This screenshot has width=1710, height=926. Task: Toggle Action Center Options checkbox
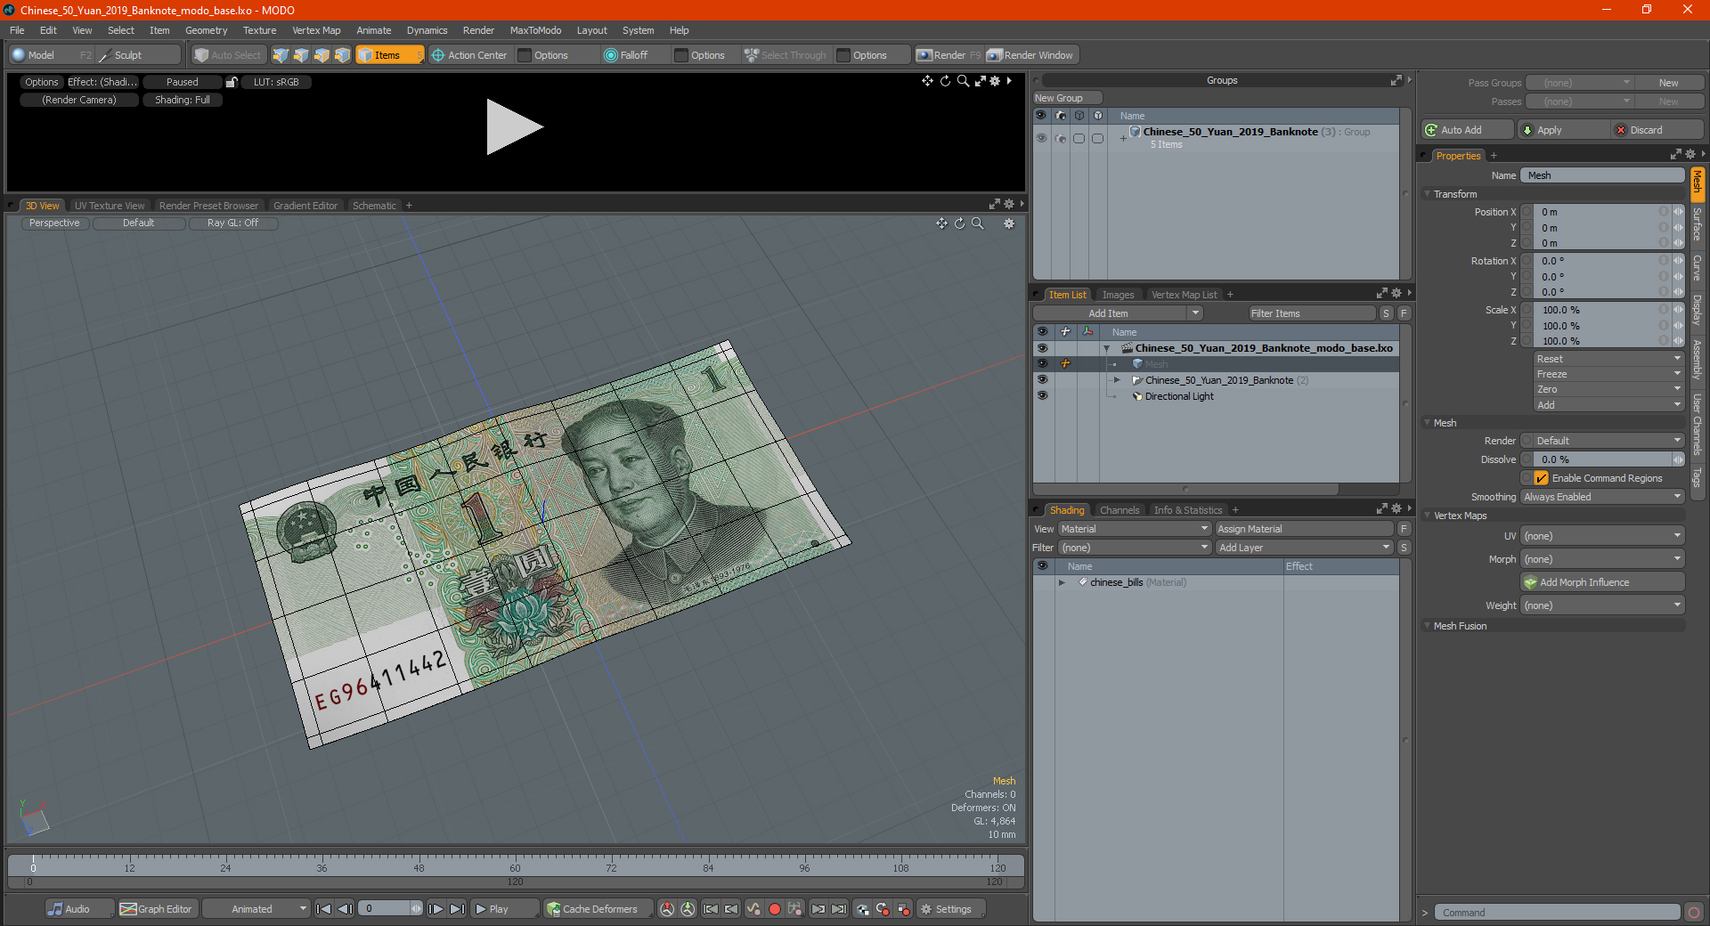pos(525,55)
